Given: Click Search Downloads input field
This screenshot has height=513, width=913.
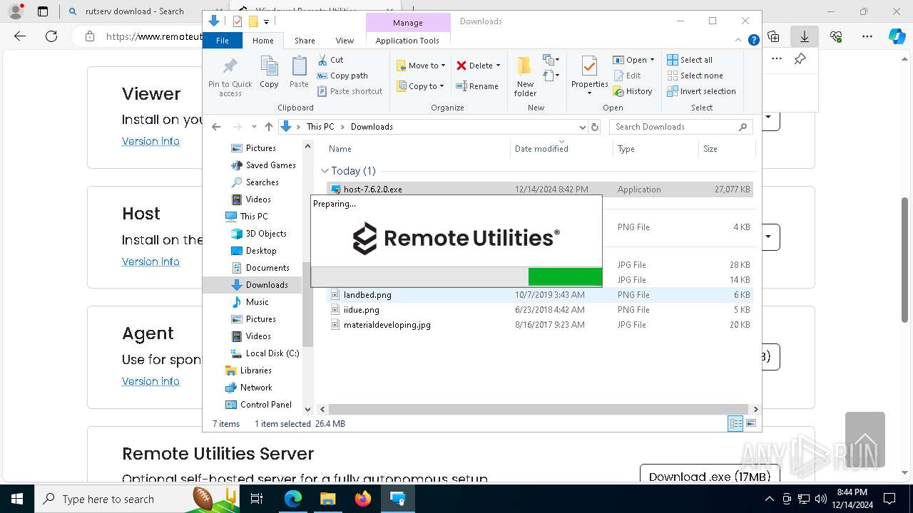Looking at the screenshot, I should [x=681, y=127].
